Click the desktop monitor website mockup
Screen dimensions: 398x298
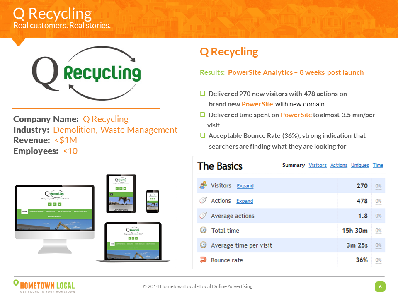pyautogui.click(x=54, y=215)
